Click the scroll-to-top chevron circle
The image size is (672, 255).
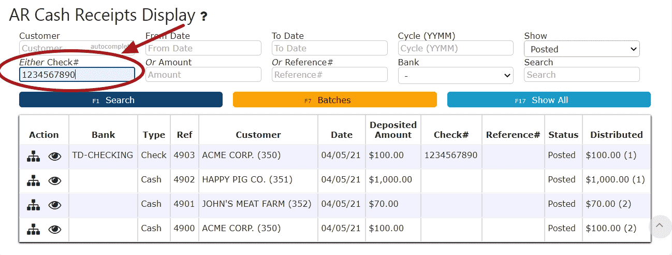(x=660, y=226)
